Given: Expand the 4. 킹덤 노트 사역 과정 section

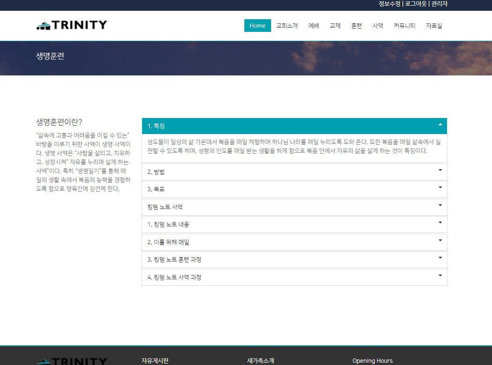Looking at the screenshot, I should (295, 277).
